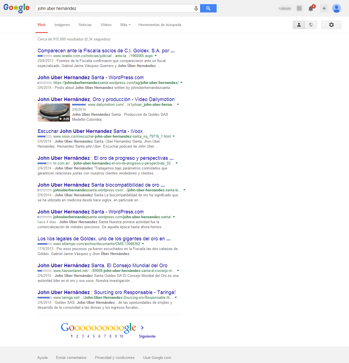This screenshot has height=363, width=349.
Task: Open the eltiempo.com result dropdown arrow
Action: (143, 244)
